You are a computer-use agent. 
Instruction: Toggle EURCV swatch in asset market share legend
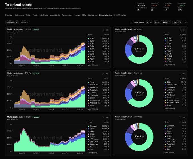(x=165, y=41)
